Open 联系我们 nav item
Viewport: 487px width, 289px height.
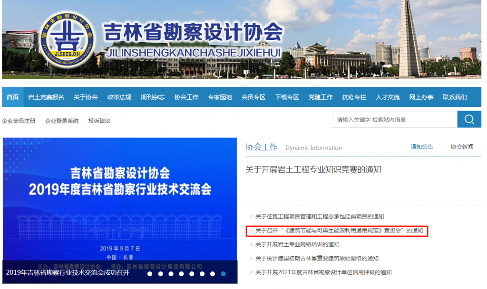click(454, 97)
